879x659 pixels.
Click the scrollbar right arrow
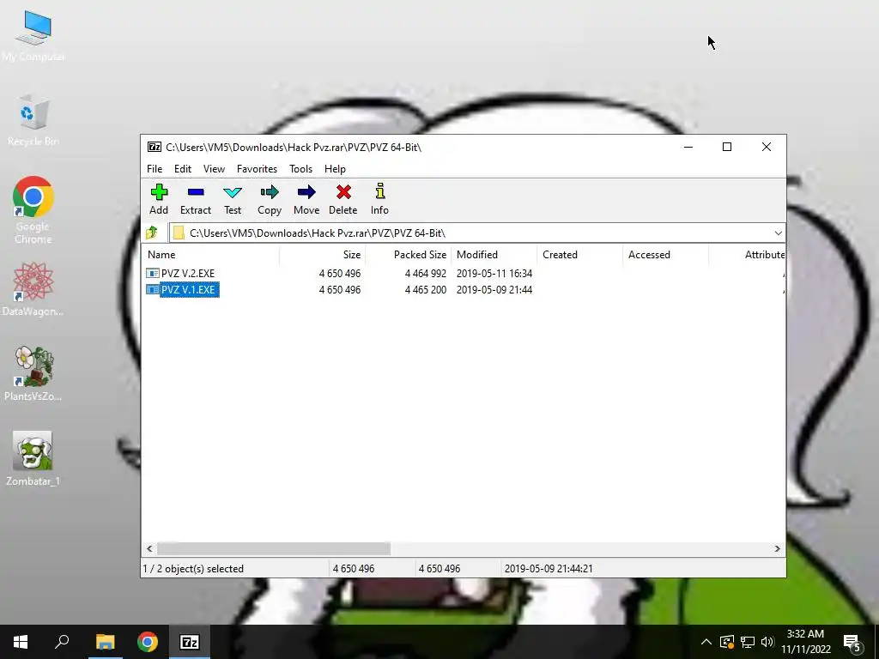coord(777,548)
